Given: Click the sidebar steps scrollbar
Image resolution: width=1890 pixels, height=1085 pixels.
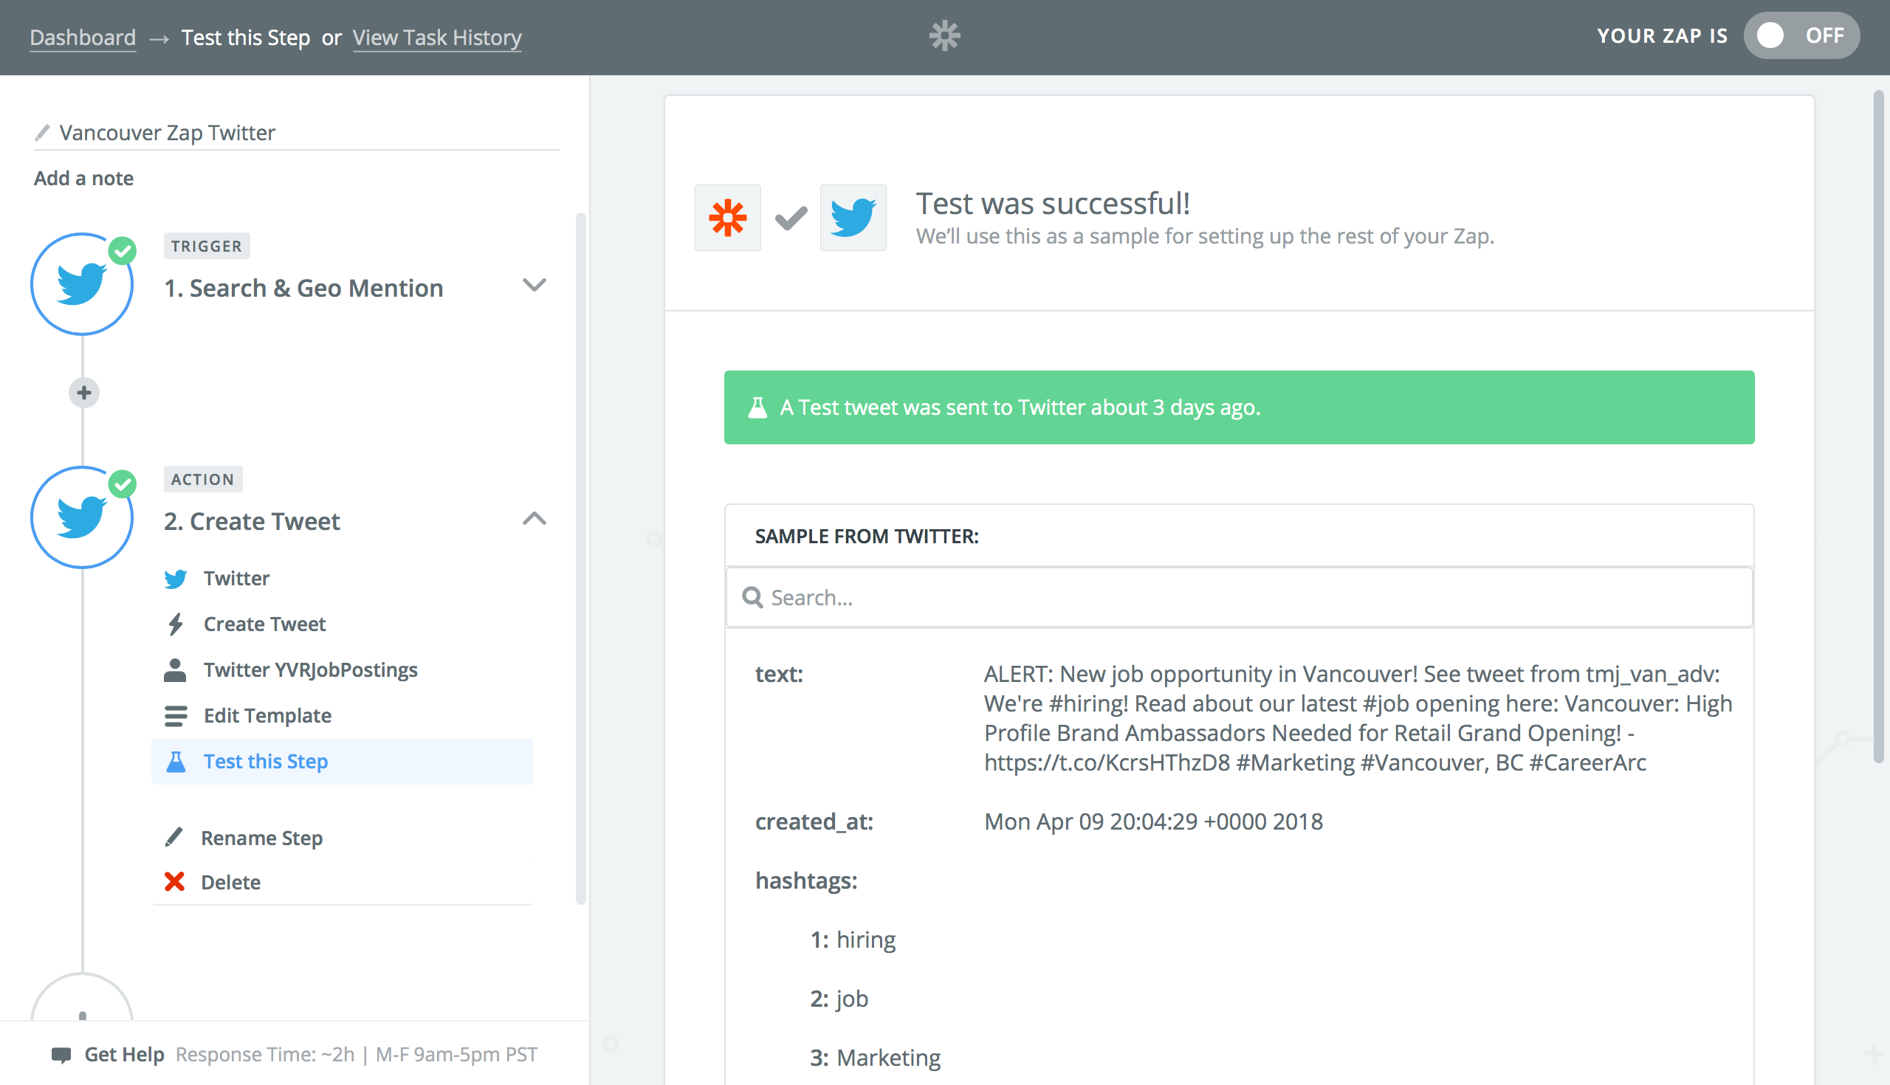Looking at the screenshot, I should [x=580, y=559].
